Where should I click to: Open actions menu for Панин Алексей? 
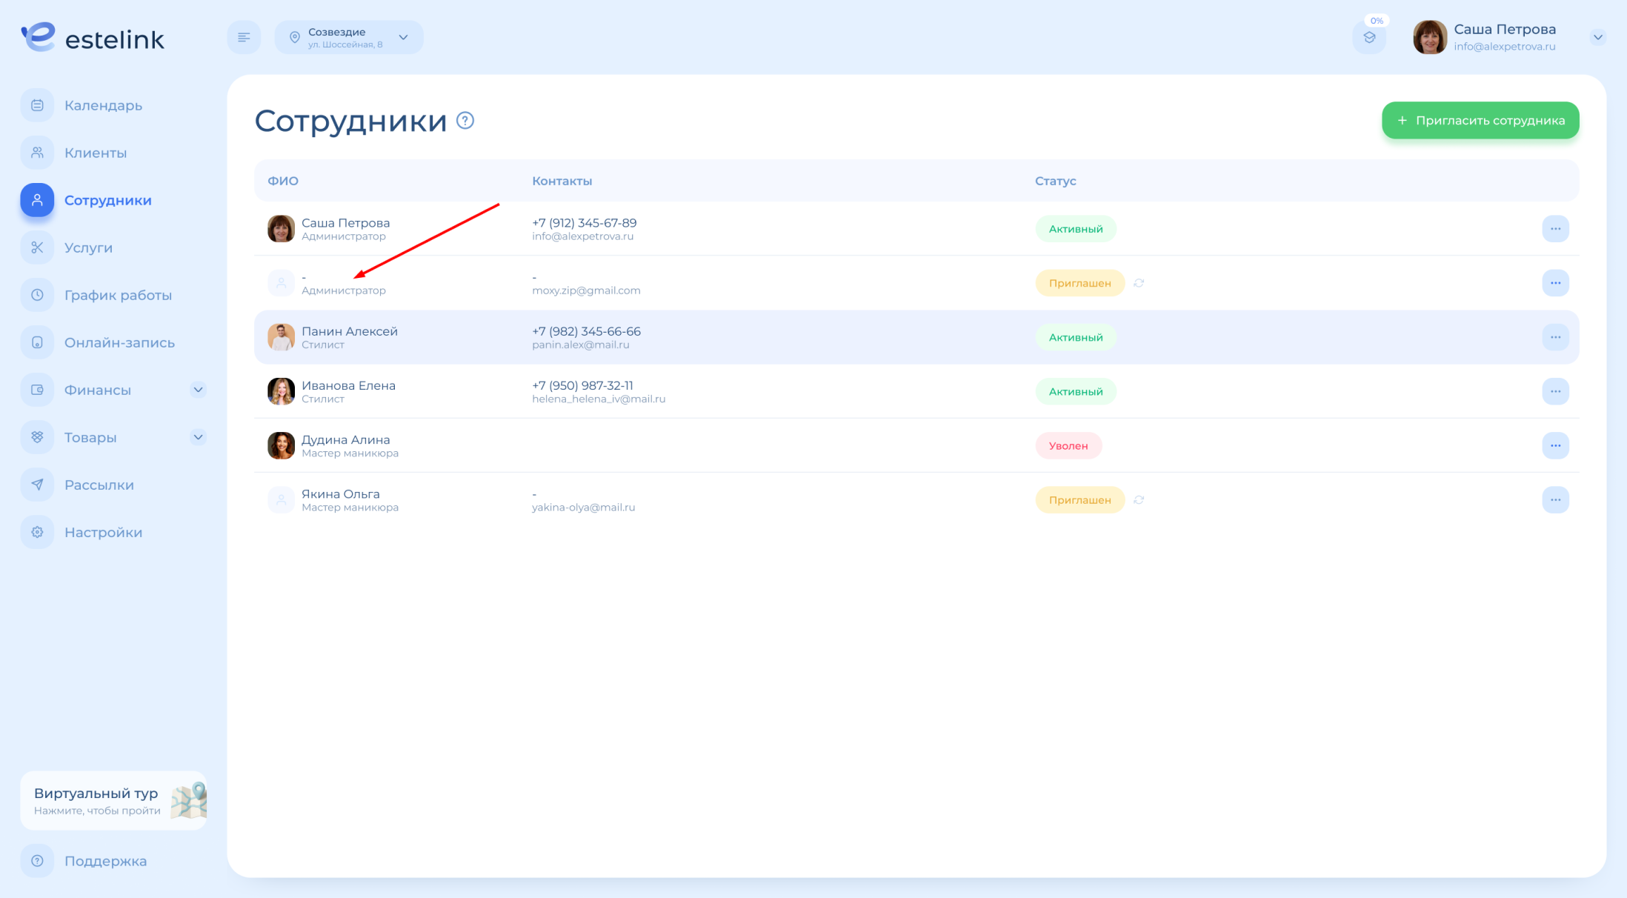[1555, 337]
